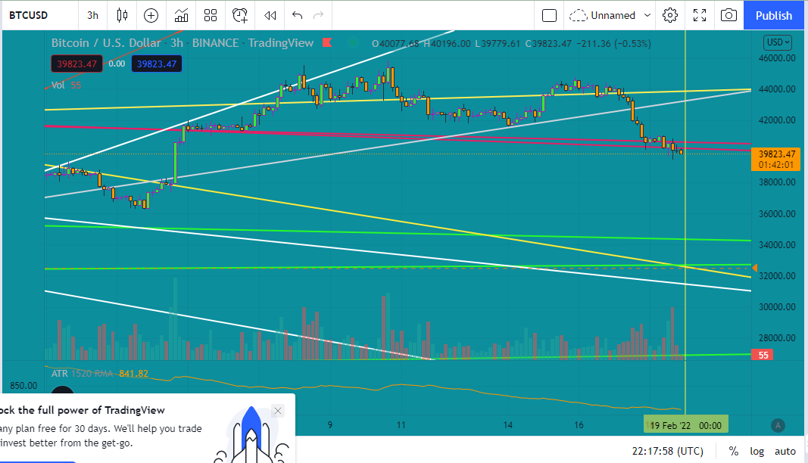Click the 19 Feb '22 date marker
Image resolution: width=808 pixels, height=463 pixels.
coord(686,425)
